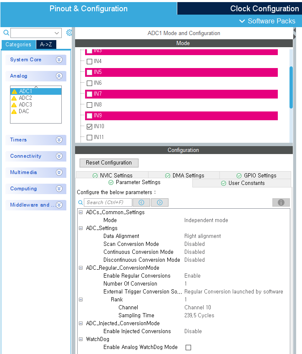Viewport: 302px width, 354px height.
Task: Go to previous parameter search result
Action: click(x=141, y=202)
